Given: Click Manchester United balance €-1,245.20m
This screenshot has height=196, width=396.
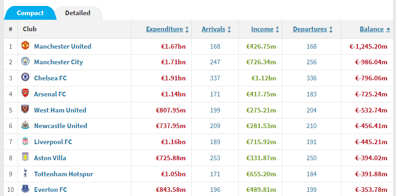Looking at the screenshot, I should tap(368, 46).
